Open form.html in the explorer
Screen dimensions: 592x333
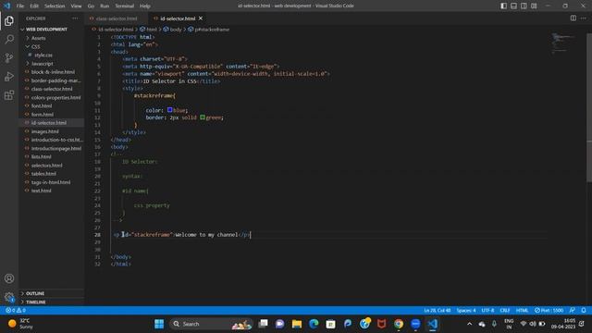tap(43, 115)
